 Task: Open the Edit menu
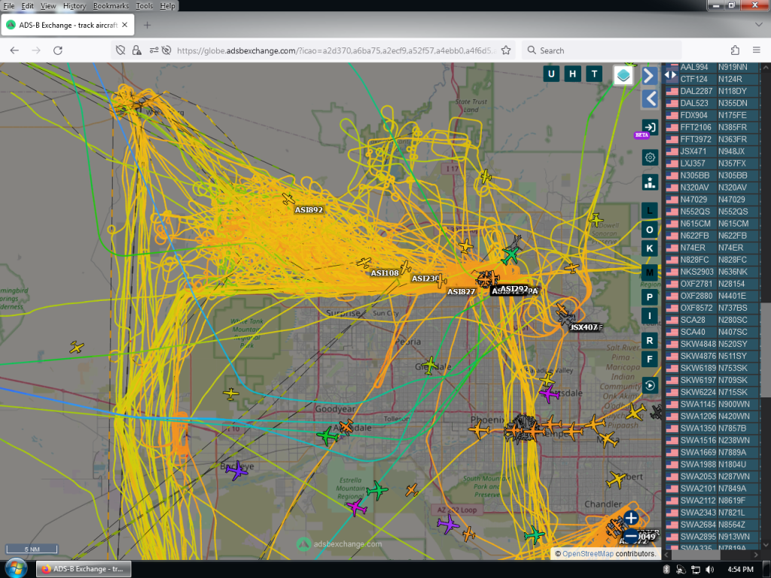[28, 6]
